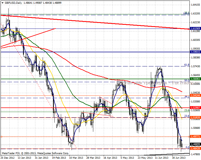Click the red 1.52907 price tag
Image resolution: width=201 pixels, height=160 pixels.
195,108
